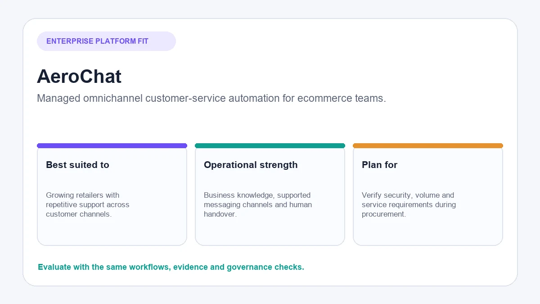540x304 pixels.
Task: Select the 'Operational strength' card title
Action: coord(251,165)
